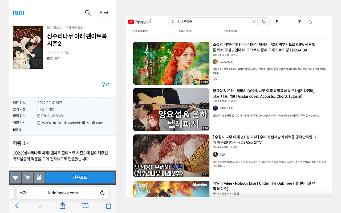This screenshot has height=213, width=341.
Task: Show Safari tab overview
Action: [108, 206]
